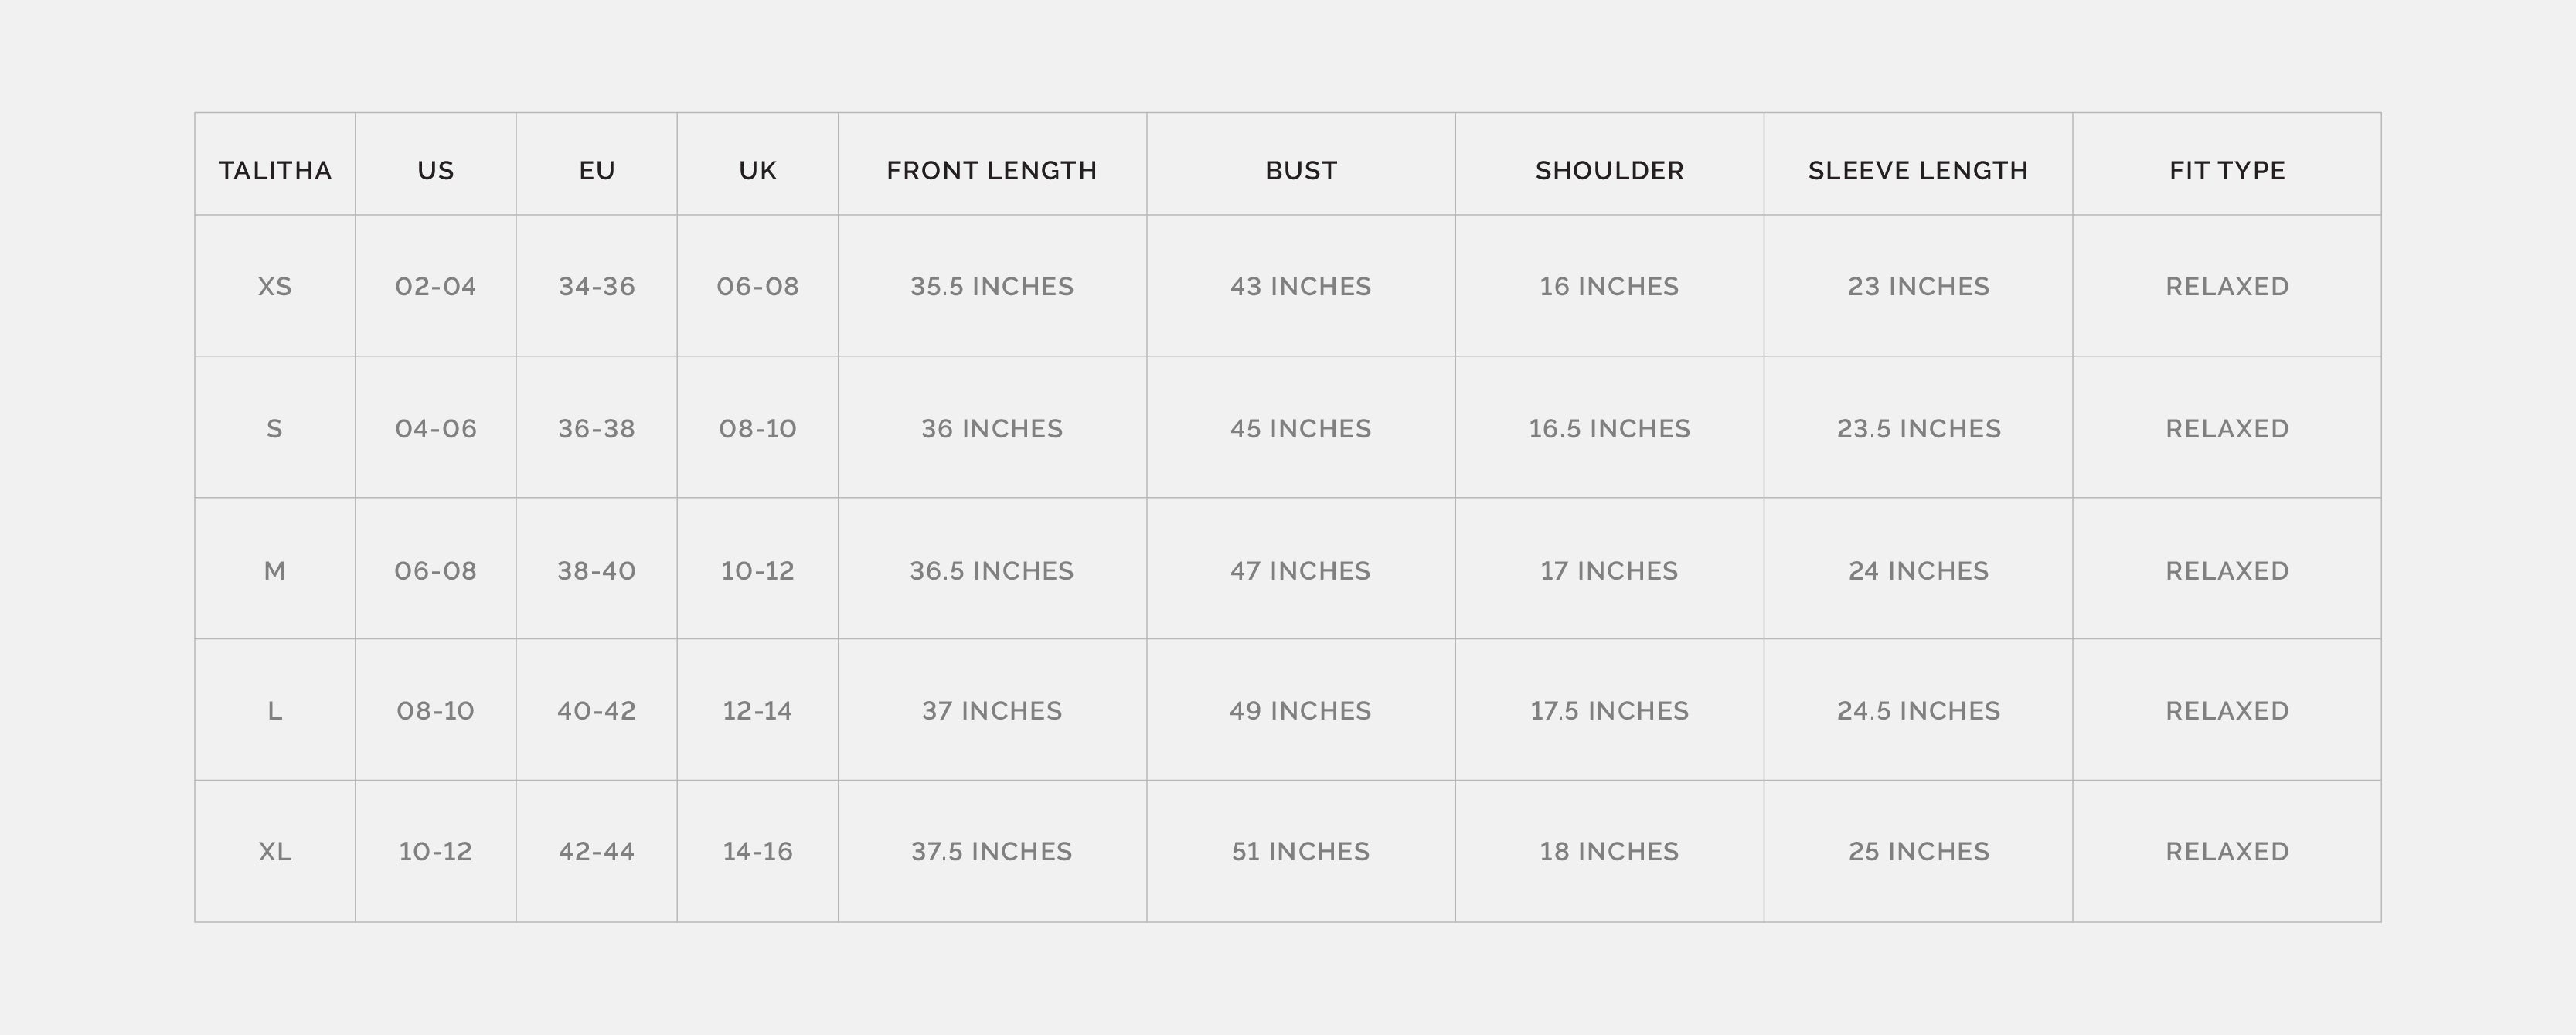Click the XS size row label
2576x1035 pixels.
[275, 287]
